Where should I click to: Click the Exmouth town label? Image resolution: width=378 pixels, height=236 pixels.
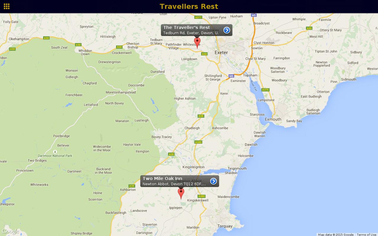click(273, 119)
